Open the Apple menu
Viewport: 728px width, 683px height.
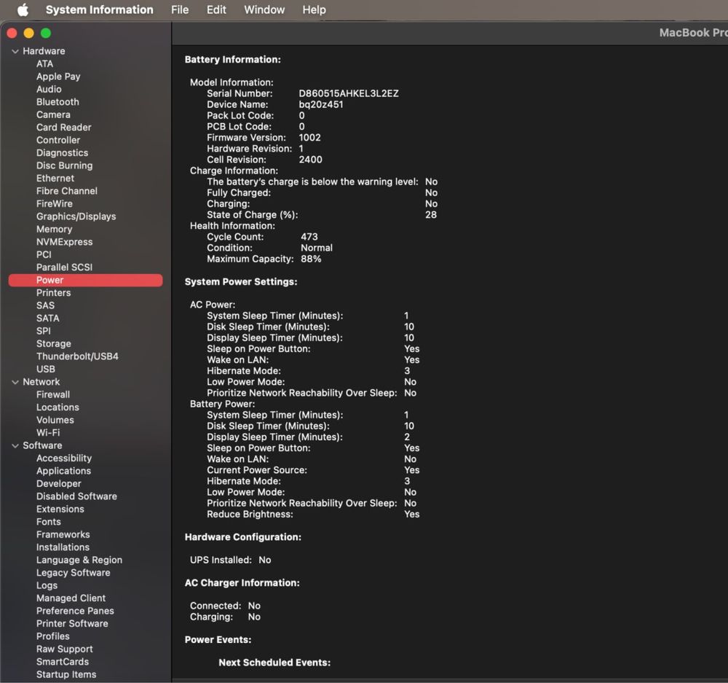[23, 9]
